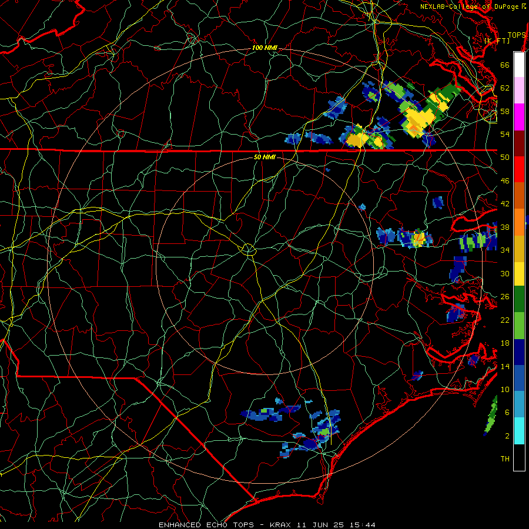
Task: Click the yellow legend block beside 30
Action: [x=519, y=273]
